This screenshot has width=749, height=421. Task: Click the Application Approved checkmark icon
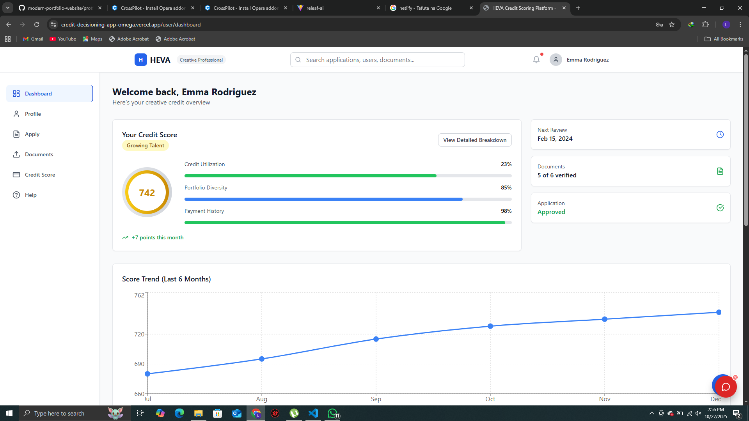point(720,208)
